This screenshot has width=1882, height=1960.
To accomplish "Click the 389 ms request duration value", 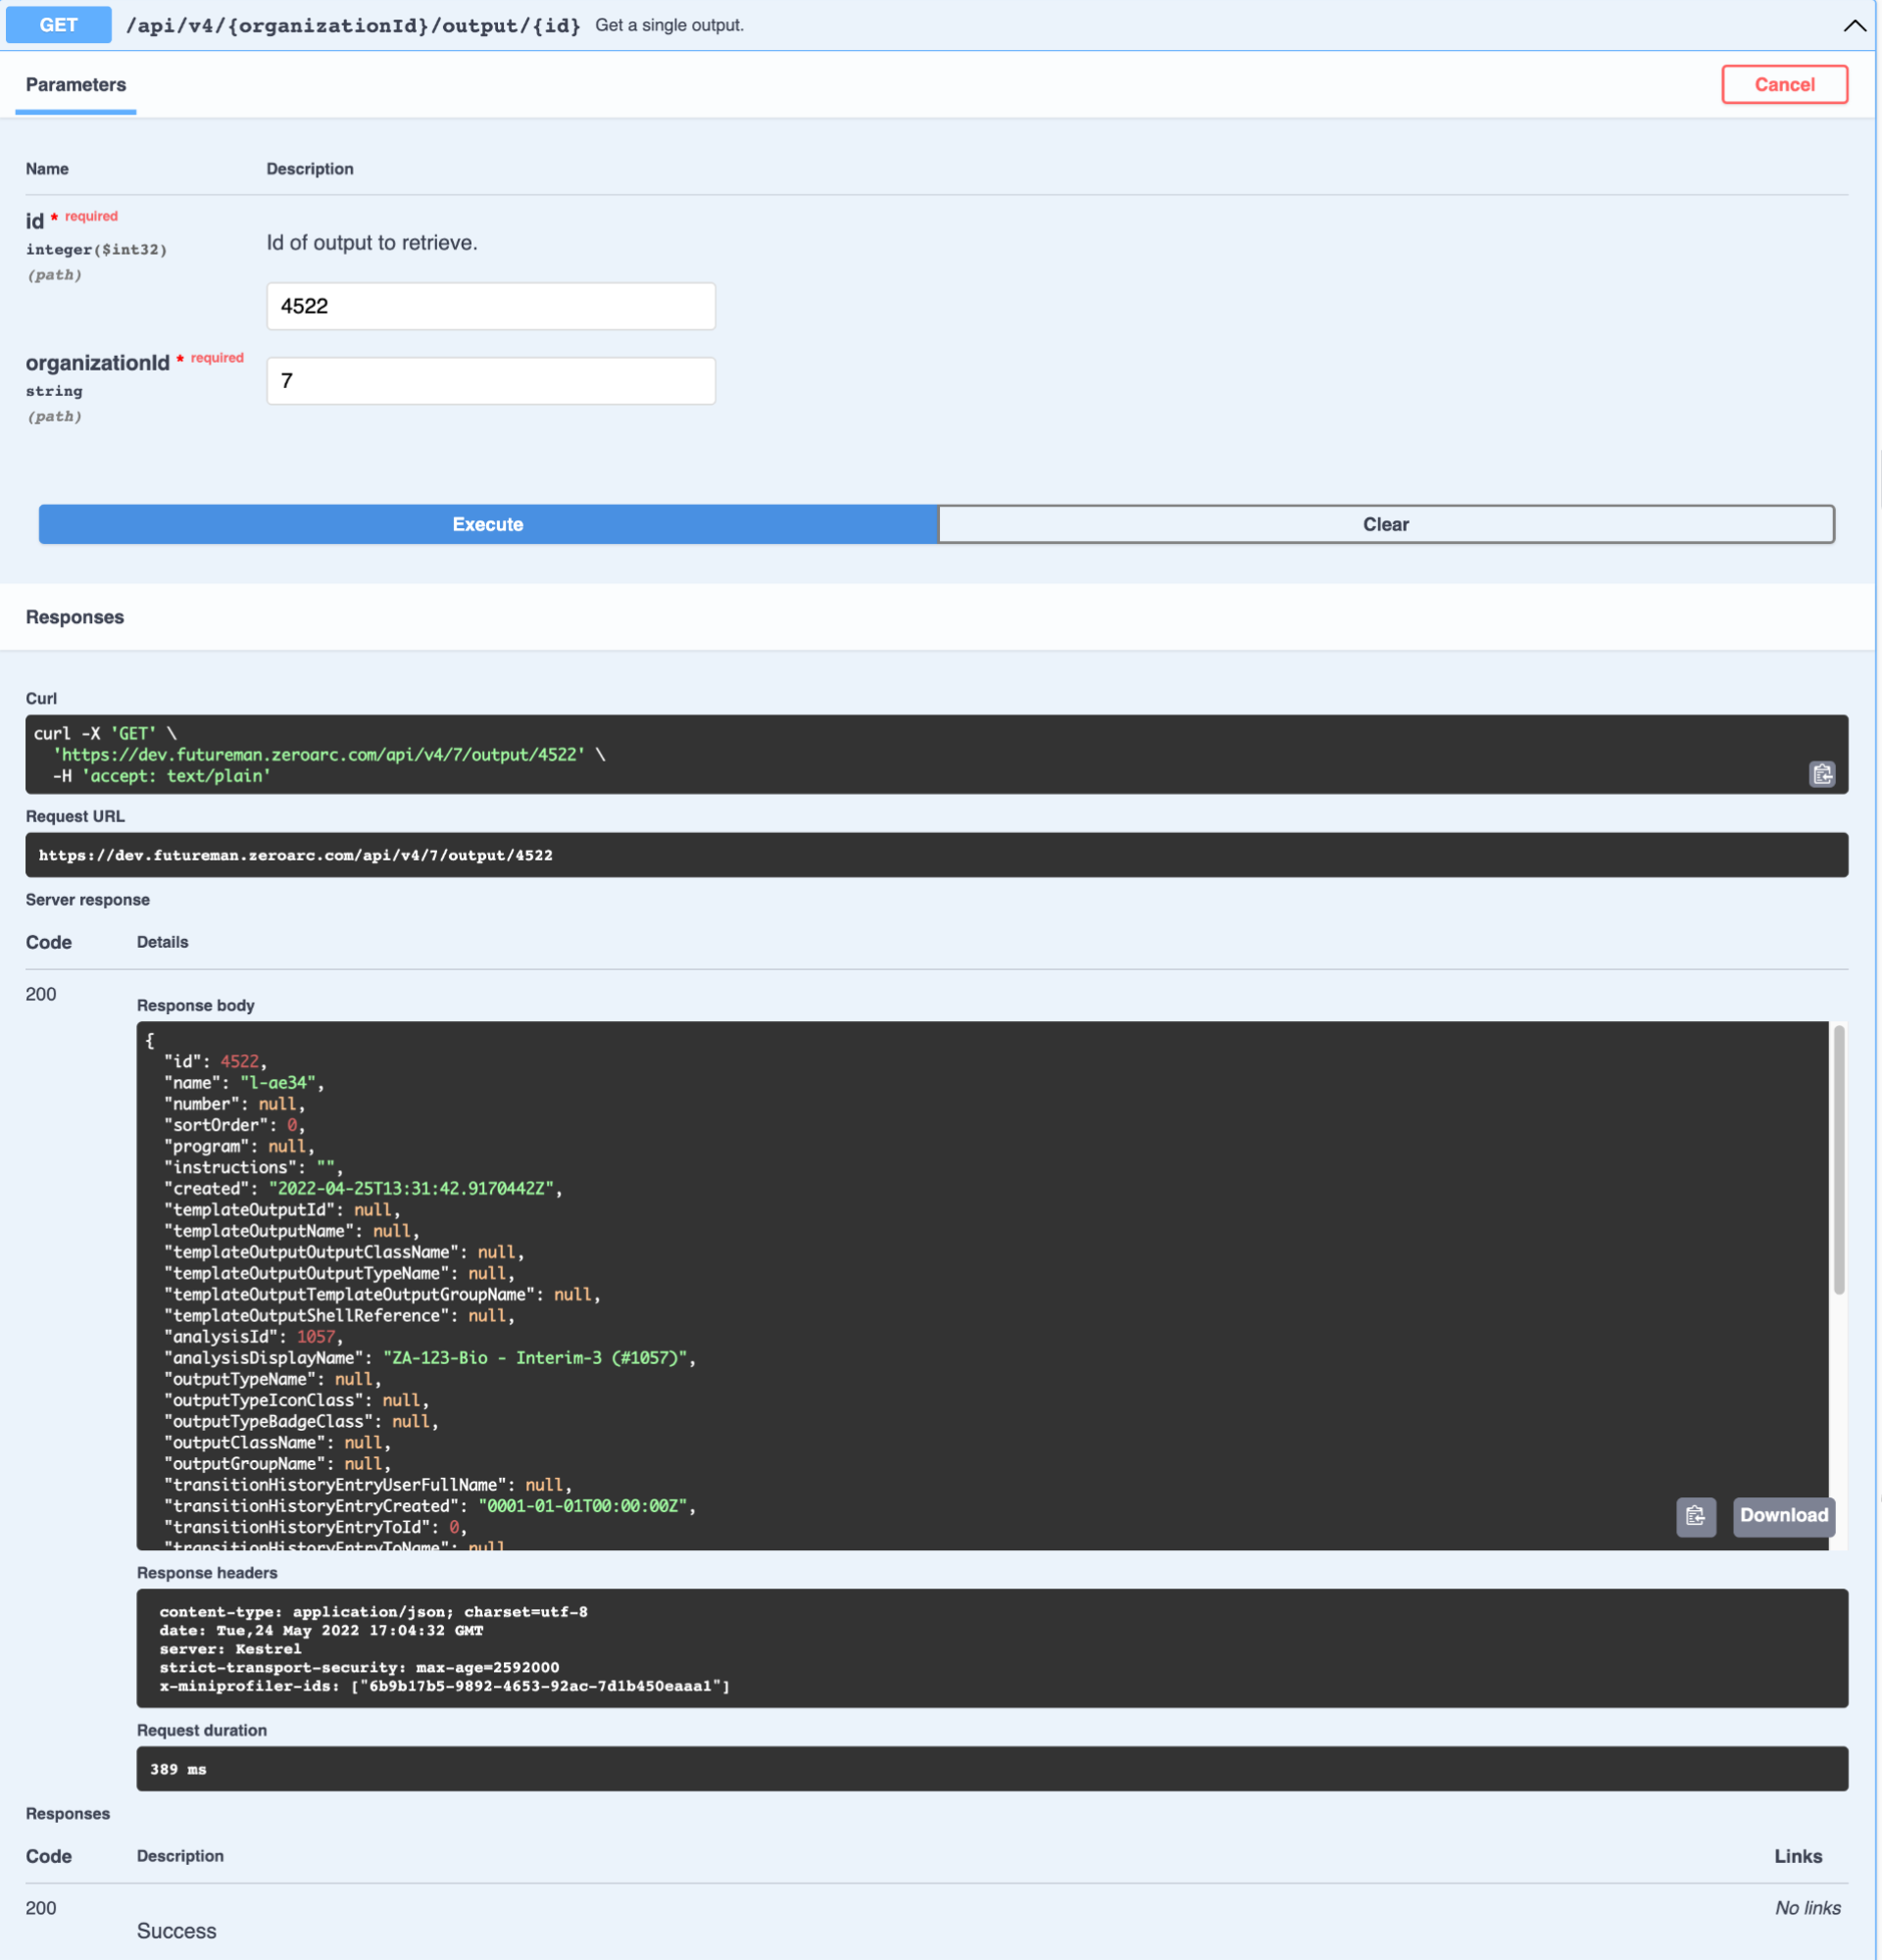I will [x=178, y=1769].
